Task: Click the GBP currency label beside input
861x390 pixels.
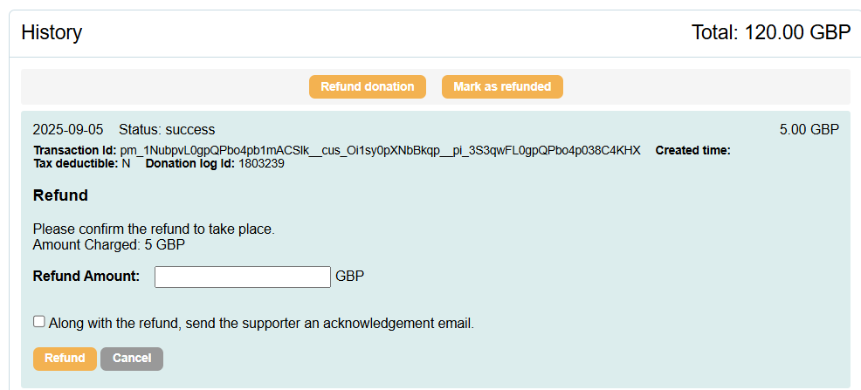Action: tap(349, 277)
